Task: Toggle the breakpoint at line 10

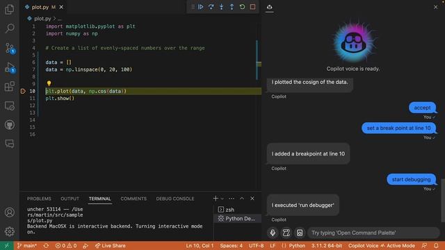Action: click(x=23, y=91)
